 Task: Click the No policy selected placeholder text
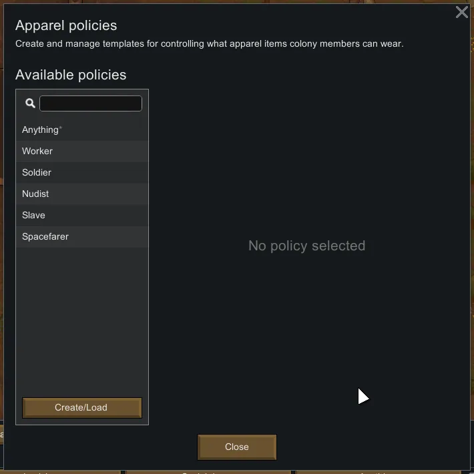click(x=306, y=246)
